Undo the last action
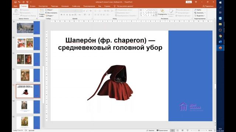236x132 pixels. pyautogui.click(x=19, y=2)
